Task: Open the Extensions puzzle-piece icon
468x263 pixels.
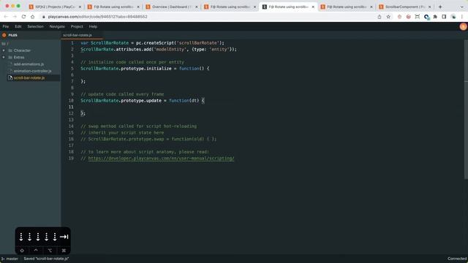Action: coord(435,17)
